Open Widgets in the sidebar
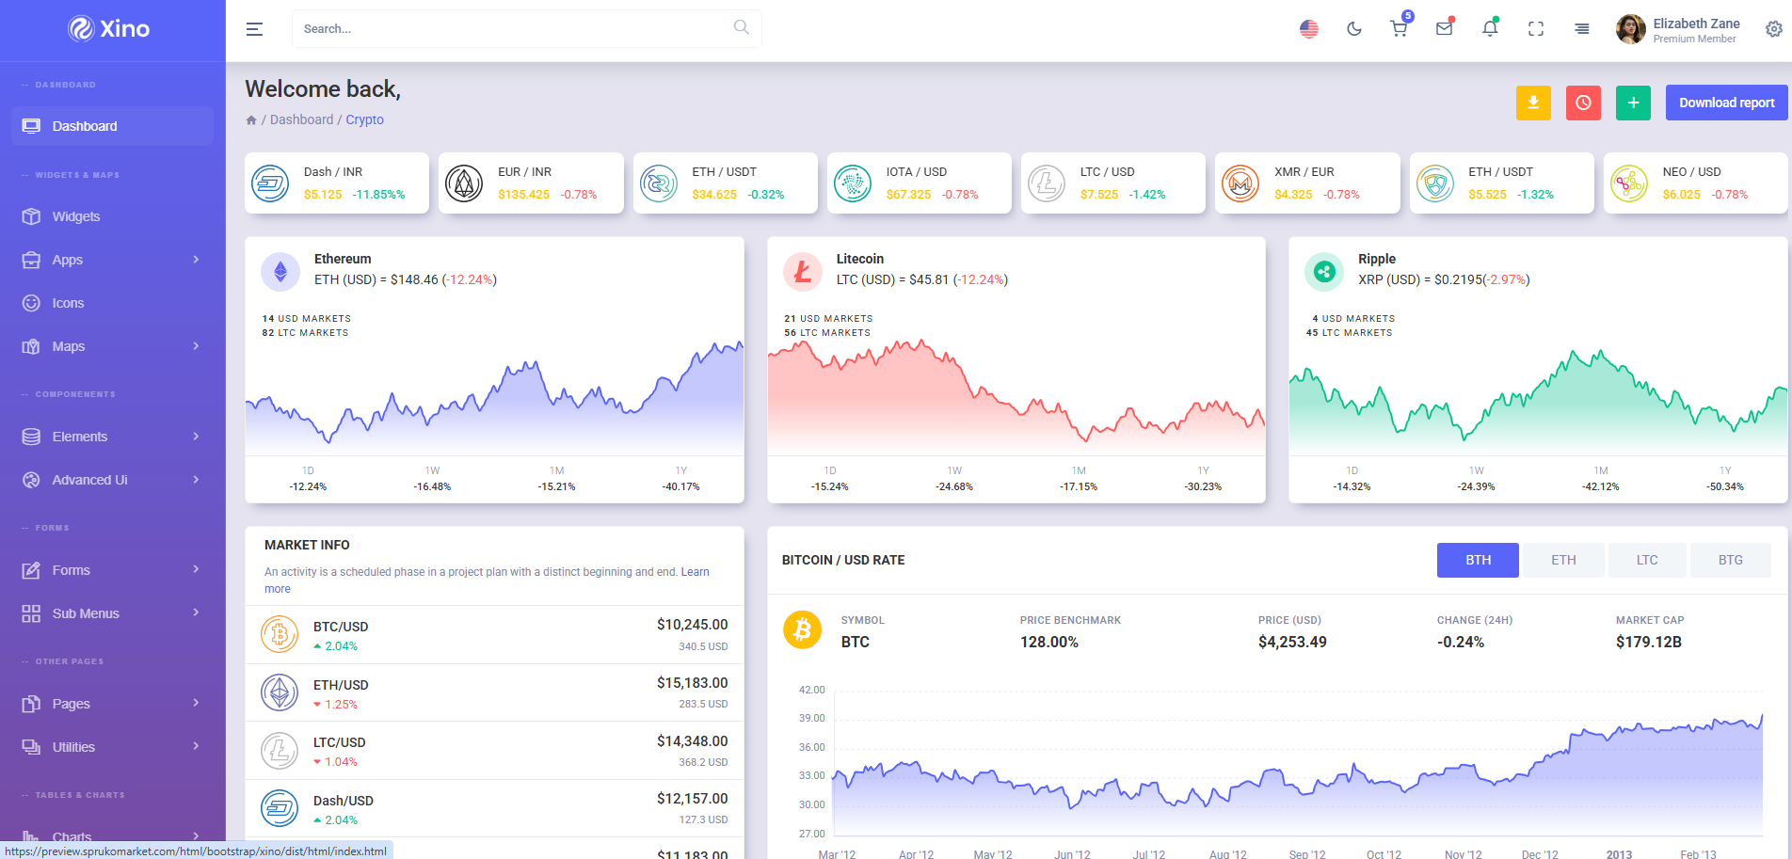 click(x=112, y=216)
